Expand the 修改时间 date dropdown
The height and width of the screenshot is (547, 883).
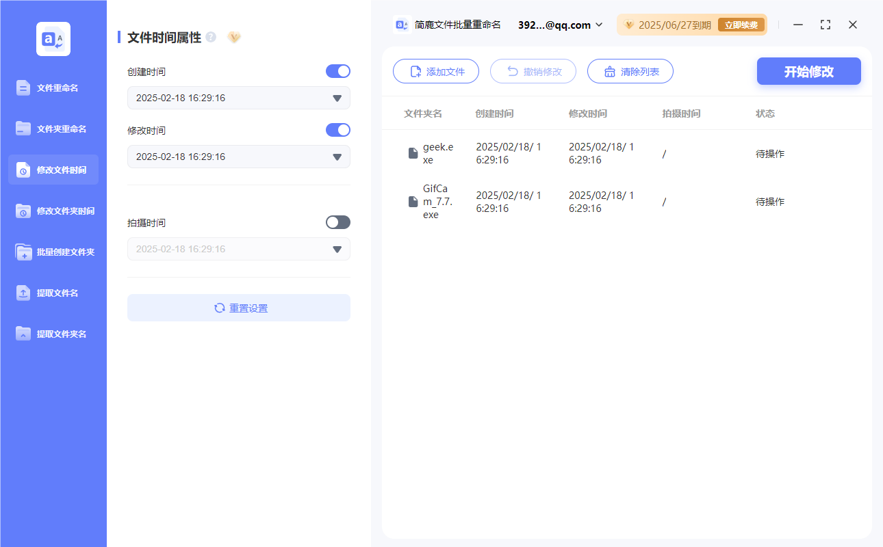click(337, 157)
